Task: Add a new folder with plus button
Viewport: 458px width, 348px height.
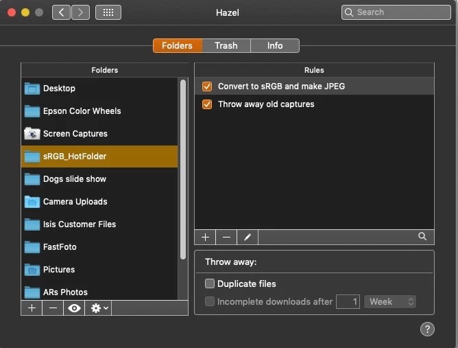Action: [x=32, y=308]
